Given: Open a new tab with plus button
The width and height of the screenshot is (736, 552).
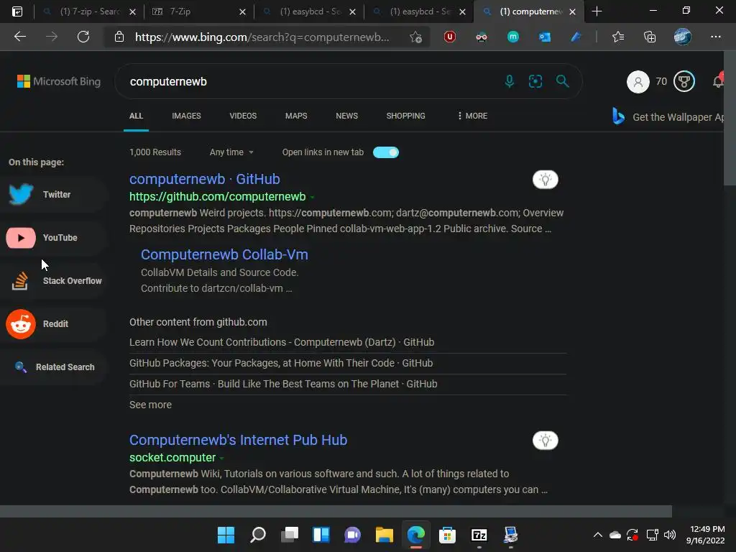Looking at the screenshot, I should [597, 11].
